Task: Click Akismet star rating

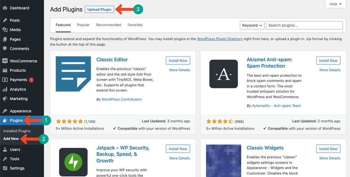Action: pyautogui.click(x=220, y=121)
